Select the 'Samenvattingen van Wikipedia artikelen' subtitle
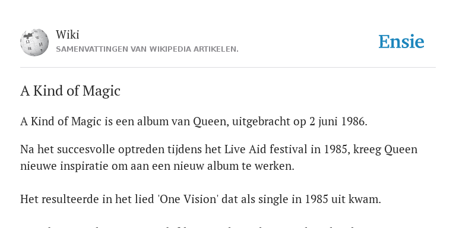 click(147, 49)
